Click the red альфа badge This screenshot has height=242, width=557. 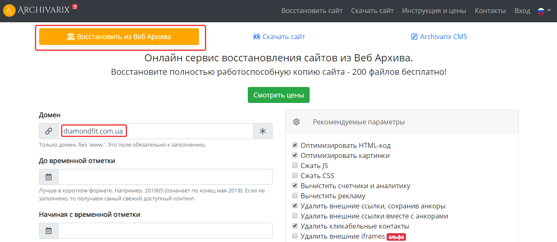pyautogui.click(x=396, y=237)
